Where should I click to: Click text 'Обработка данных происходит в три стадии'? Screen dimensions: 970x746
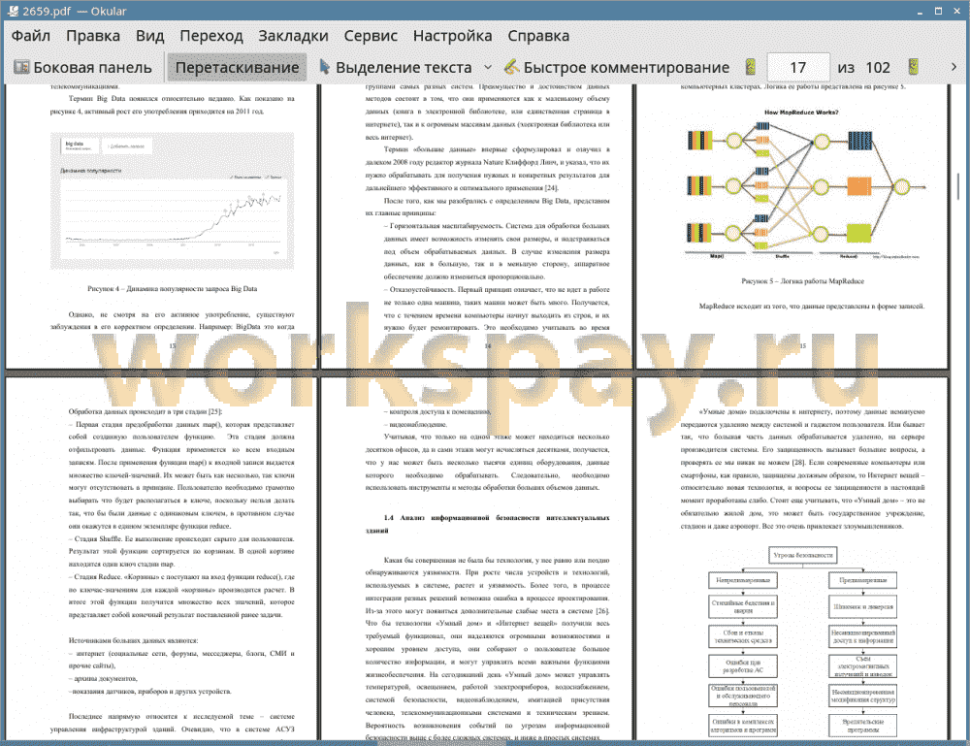click(145, 411)
